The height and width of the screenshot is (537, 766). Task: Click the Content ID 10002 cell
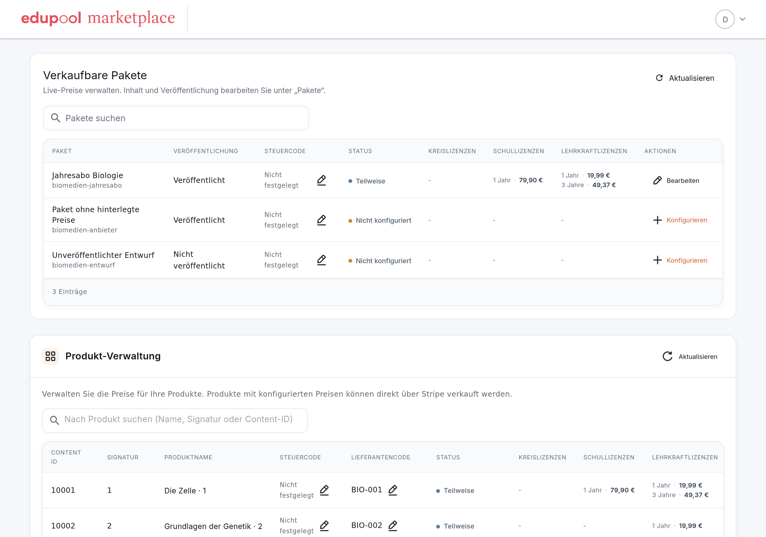(x=63, y=526)
